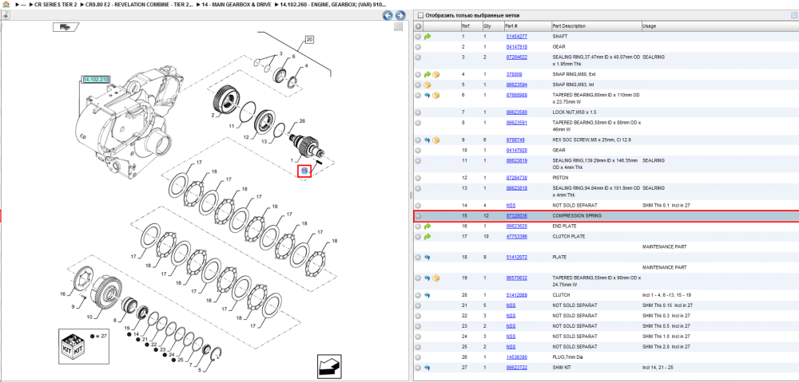Image resolution: width=799 pixels, height=382 pixels.
Task: Click the blue arrow in PLATE row 18
Action: [x=427, y=258]
